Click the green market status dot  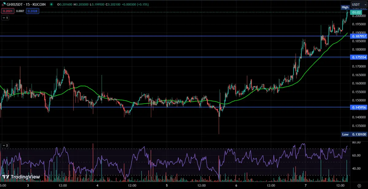coord(51,5)
